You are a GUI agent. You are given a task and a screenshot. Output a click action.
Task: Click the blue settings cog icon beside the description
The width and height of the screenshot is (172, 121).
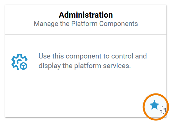(x=20, y=62)
